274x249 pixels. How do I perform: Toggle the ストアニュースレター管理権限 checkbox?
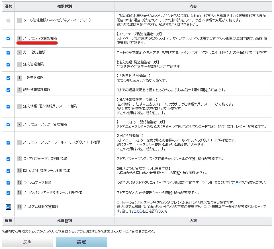pyautogui.click(x=8, y=124)
